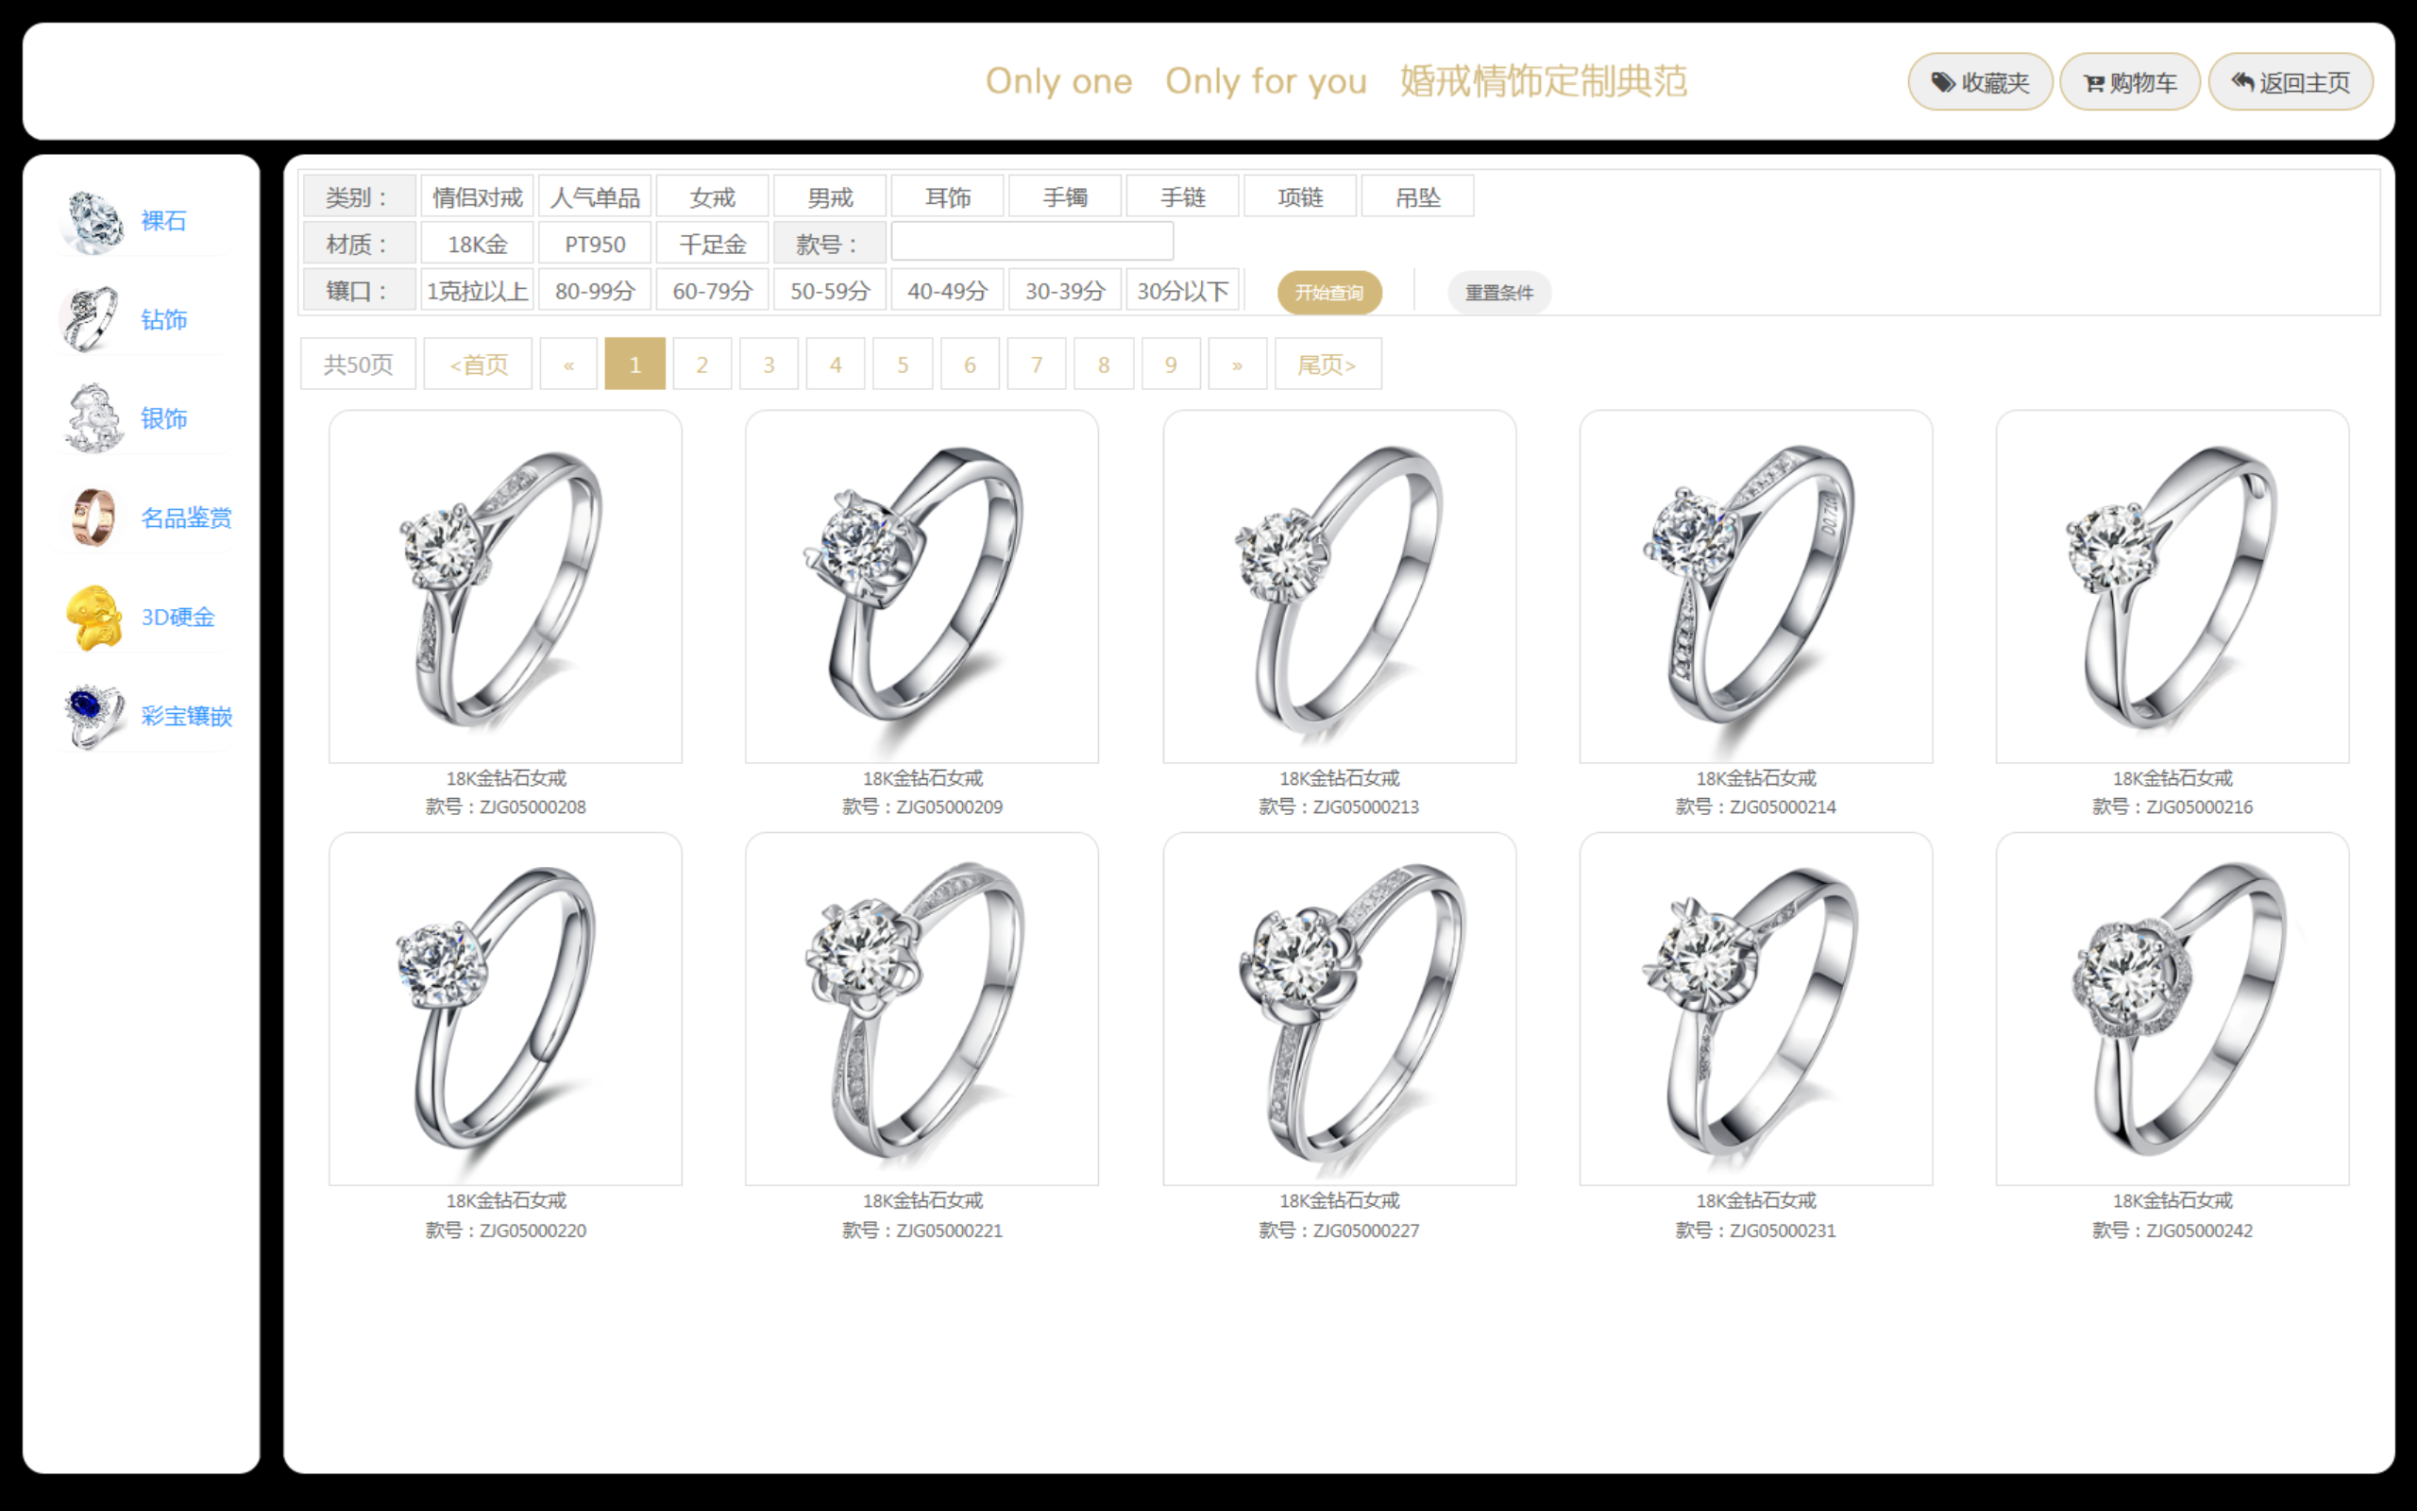Open ring thumbnail ZJG05000221
This screenshot has width=2417, height=1511.
921,1010
